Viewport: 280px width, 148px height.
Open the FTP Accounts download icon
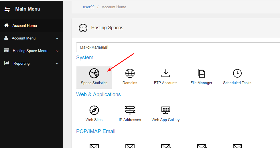166,73
